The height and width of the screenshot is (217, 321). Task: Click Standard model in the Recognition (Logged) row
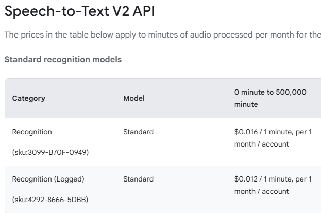[138, 179]
